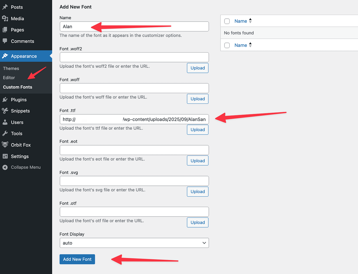Open Plugins via the plug icon
Image resolution: width=358 pixels, height=274 pixels.
pyautogui.click(x=5, y=99)
